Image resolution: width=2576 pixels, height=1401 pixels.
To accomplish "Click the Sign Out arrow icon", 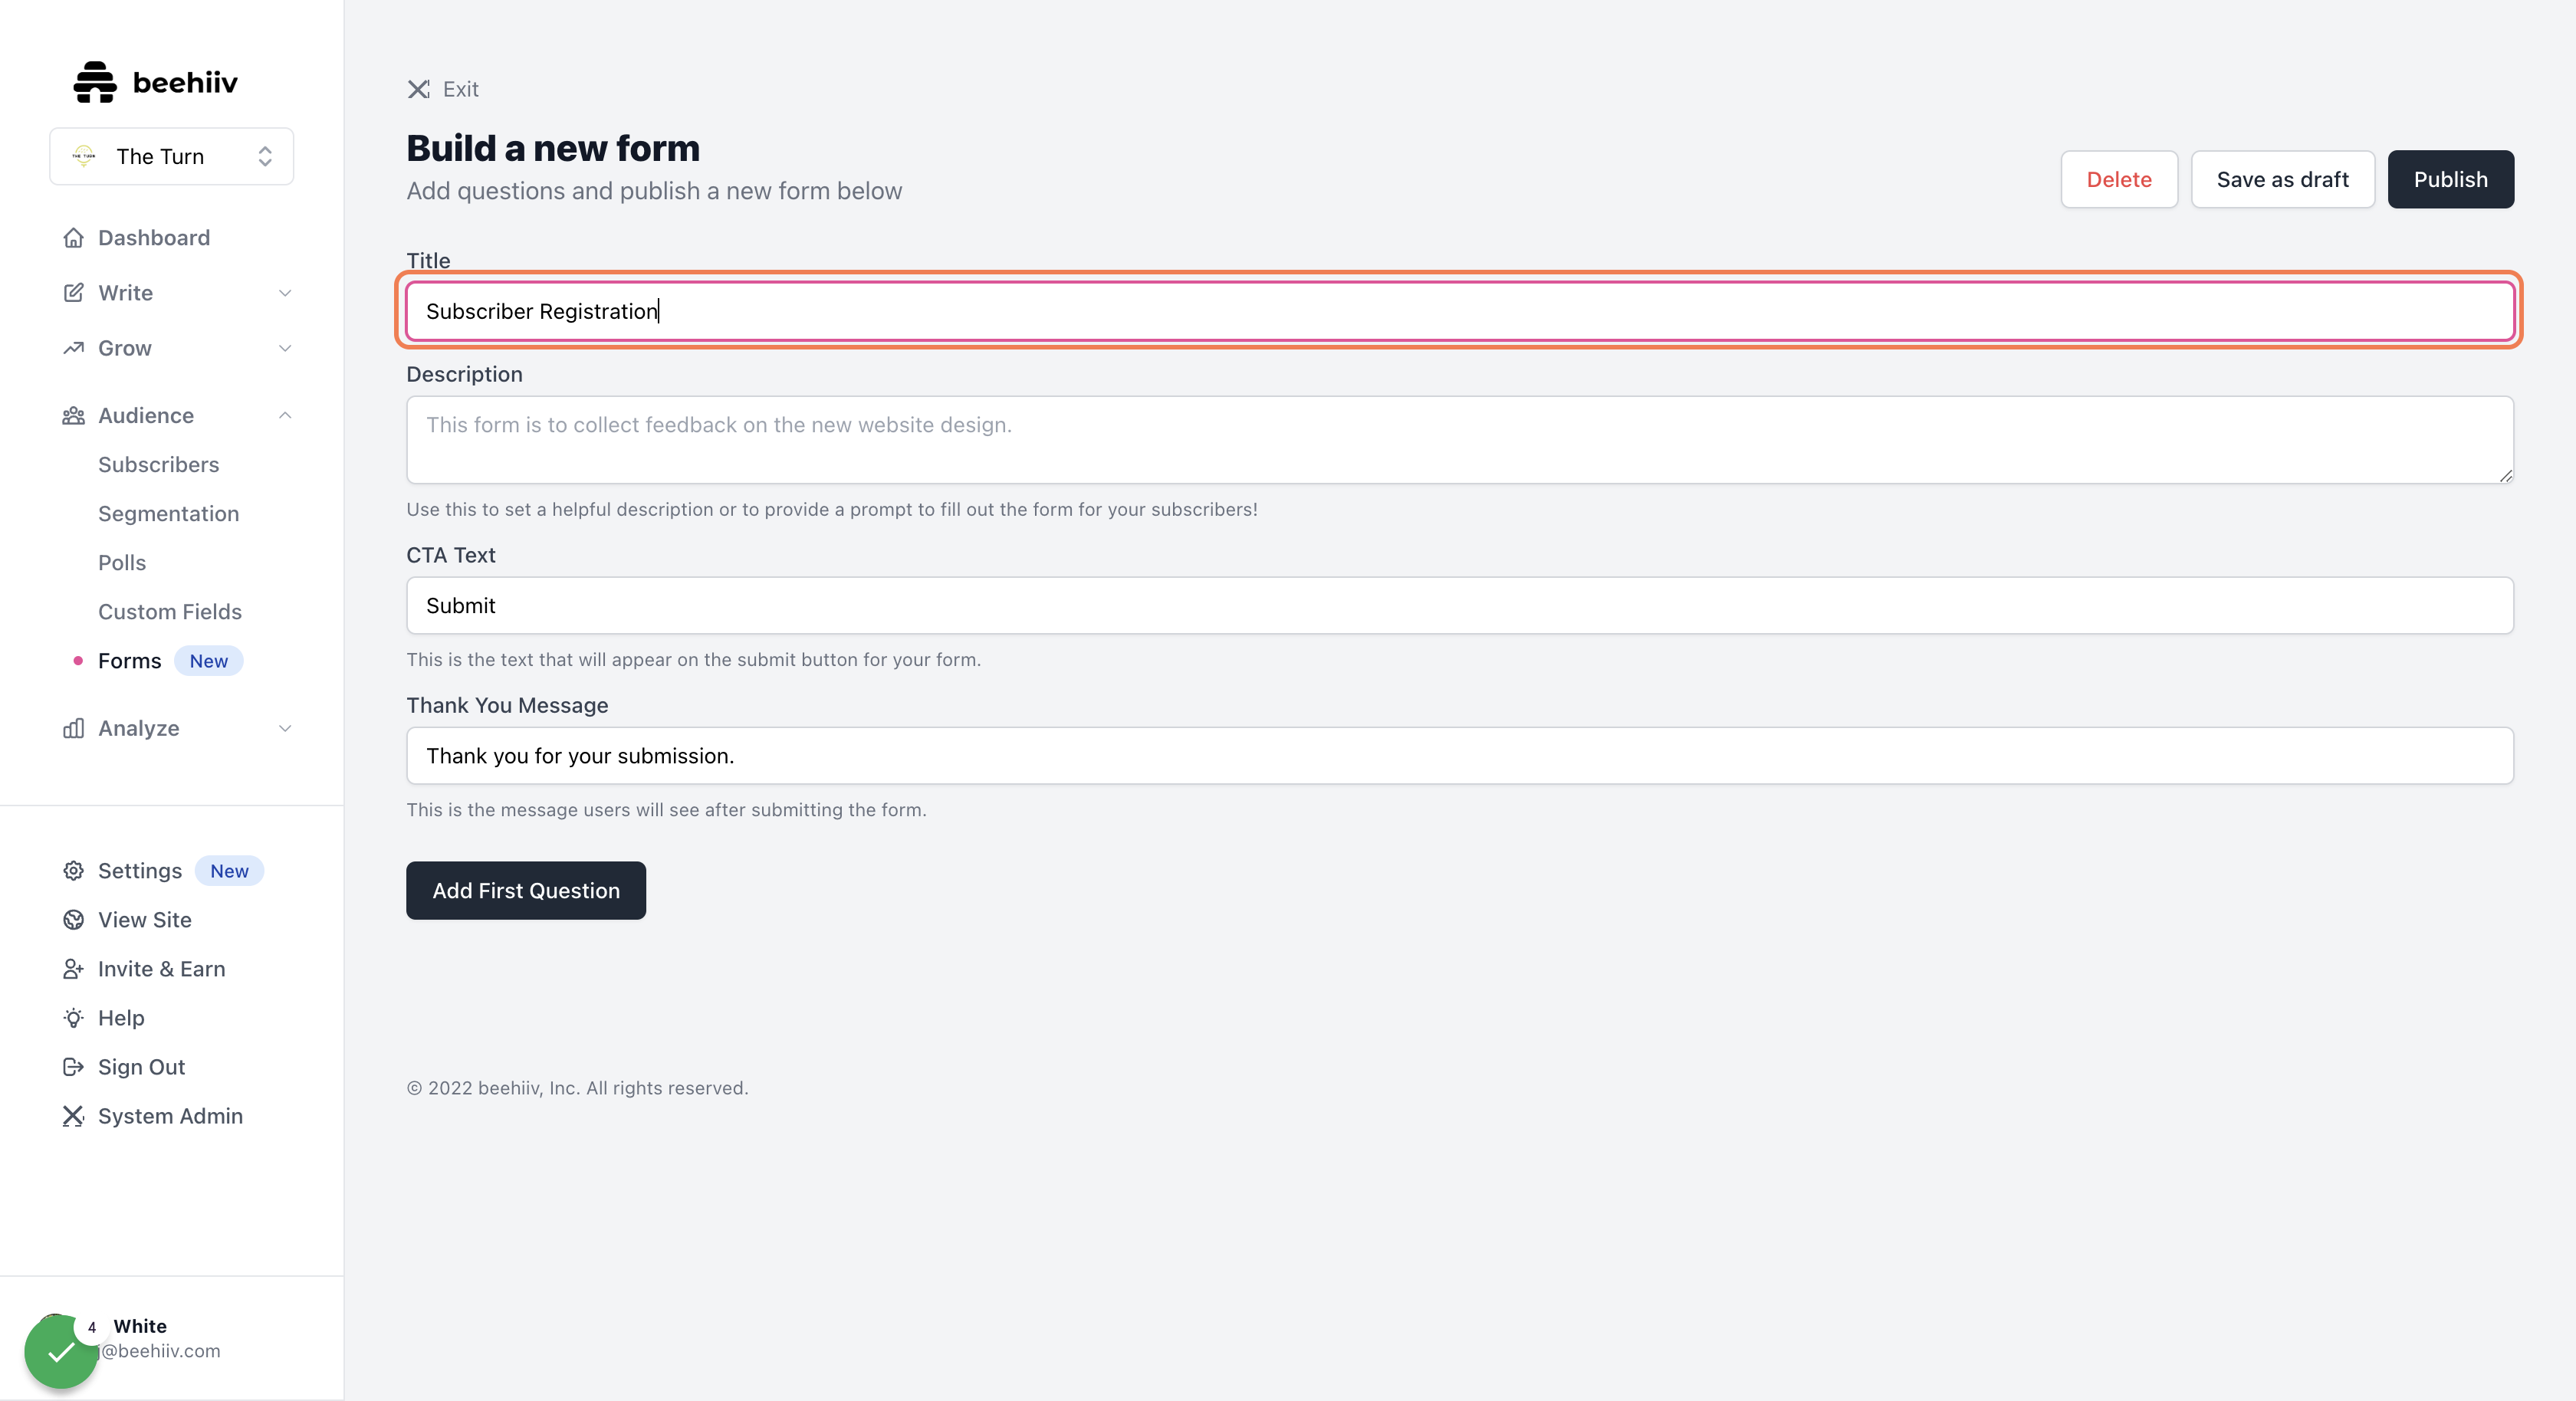I will pyautogui.click(x=73, y=1067).
